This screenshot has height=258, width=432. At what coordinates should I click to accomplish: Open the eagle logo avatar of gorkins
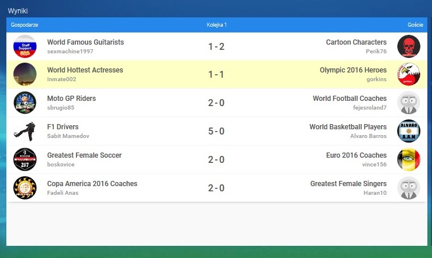(x=409, y=74)
